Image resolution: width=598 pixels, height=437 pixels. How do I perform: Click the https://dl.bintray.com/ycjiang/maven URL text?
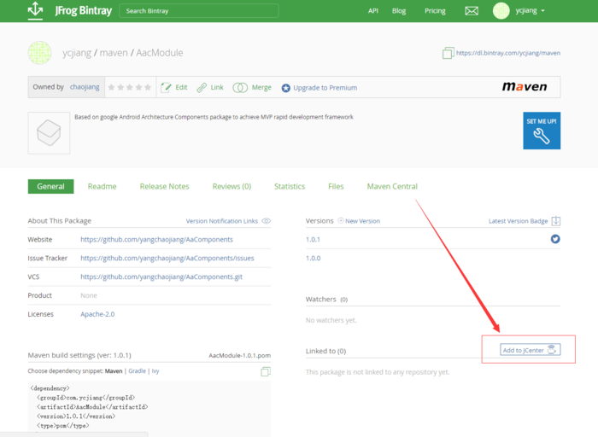pyautogui.click(x=508, y=53)
